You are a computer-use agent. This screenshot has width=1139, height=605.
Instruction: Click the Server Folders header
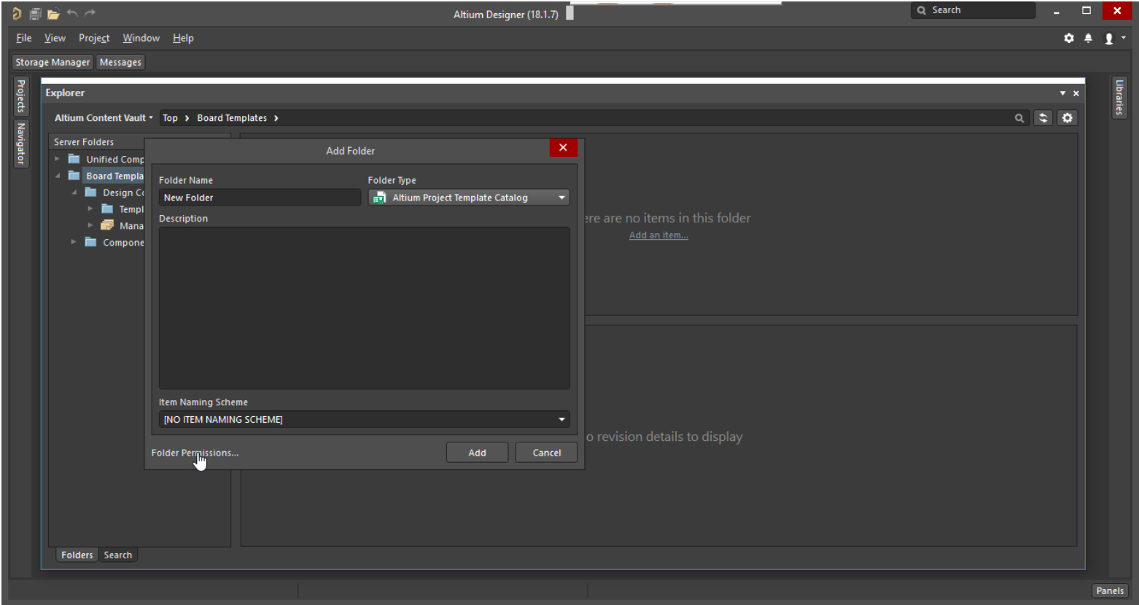tap(84, 142)
